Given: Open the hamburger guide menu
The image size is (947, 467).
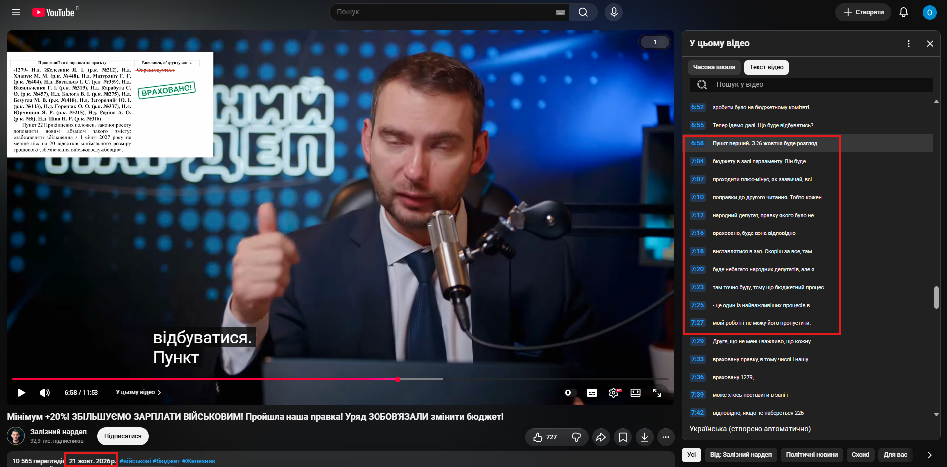Looking at the screenshot, I should (x=16, y=12).
